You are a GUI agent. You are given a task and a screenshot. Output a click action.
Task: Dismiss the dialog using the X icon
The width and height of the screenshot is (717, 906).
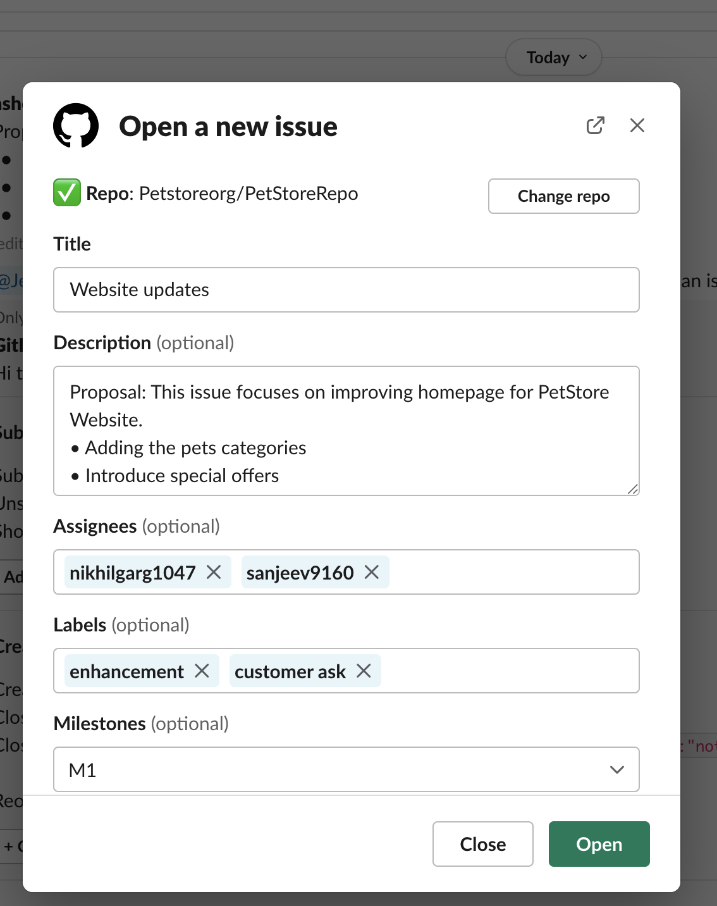[x=637, y=126]
